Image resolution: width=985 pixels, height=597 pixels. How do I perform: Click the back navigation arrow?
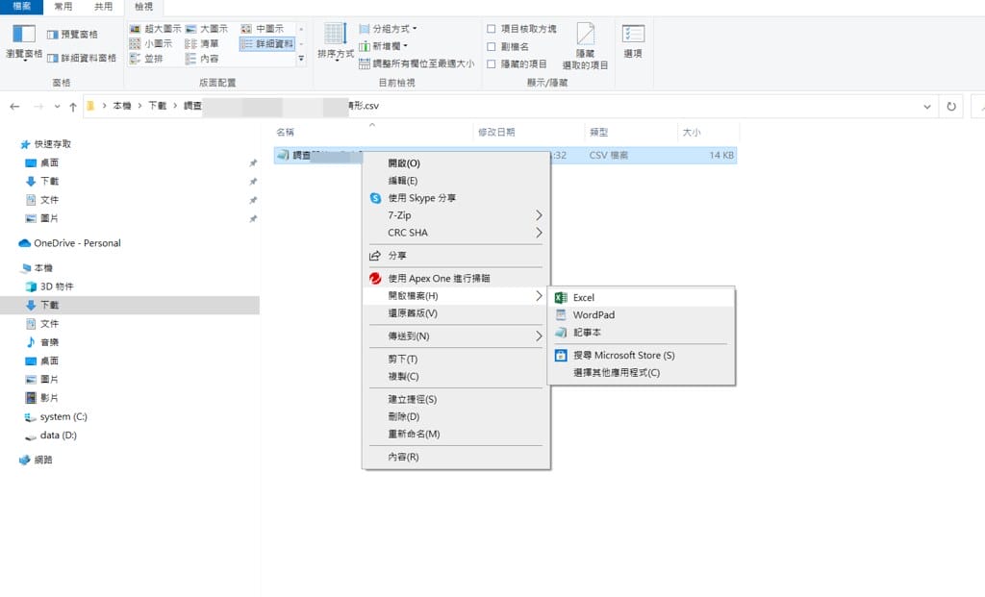coord(14,107)
